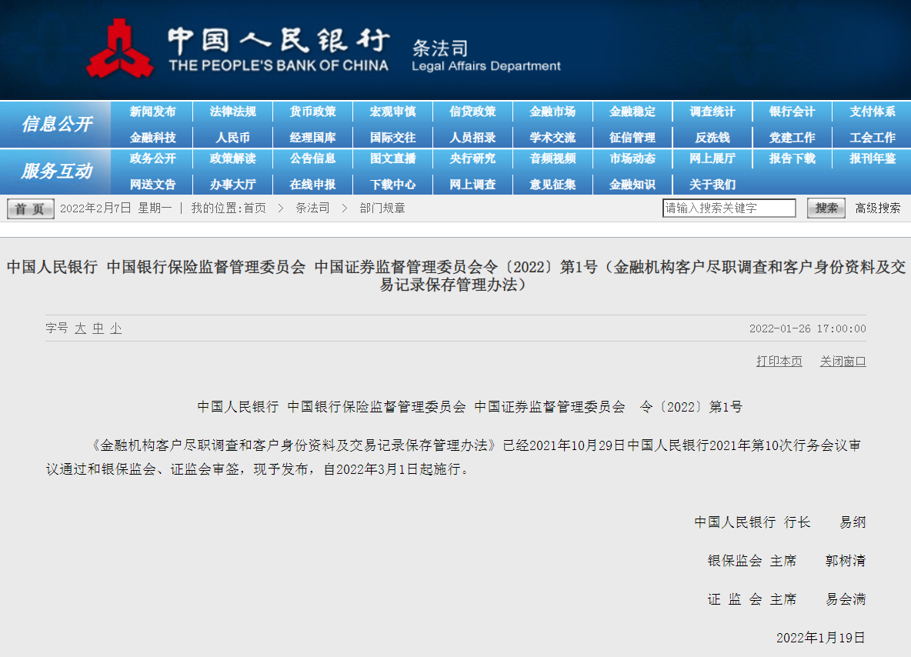911x657 pixels.
Task: Close window via 关闭窗口 link
Action: tap(843, 361)
